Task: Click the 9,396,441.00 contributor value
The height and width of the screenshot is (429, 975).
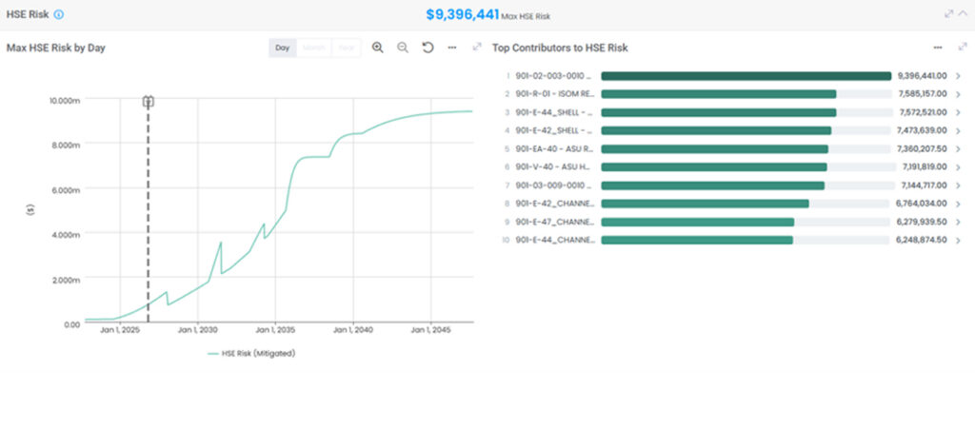Action: tap(922, 76)
